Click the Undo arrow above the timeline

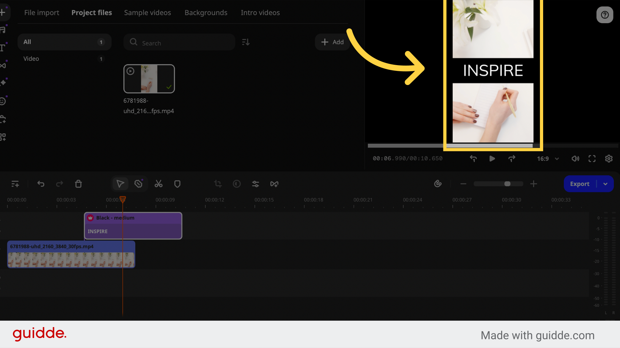click(41, 184)
